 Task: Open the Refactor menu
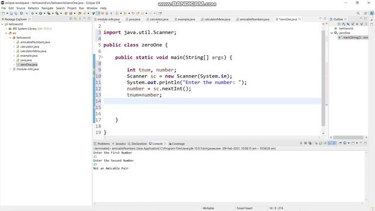click(x=33, y=8)
